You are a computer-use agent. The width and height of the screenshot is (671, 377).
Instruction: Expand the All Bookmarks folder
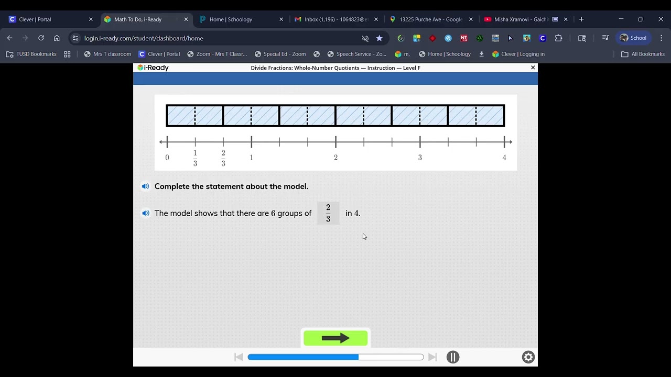click(643, 54)
